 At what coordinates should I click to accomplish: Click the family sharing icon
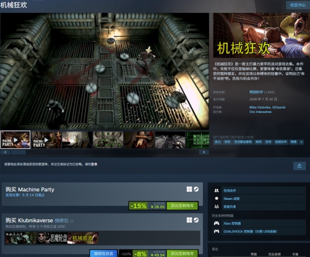pyautogui.click(x=217, y=207)
